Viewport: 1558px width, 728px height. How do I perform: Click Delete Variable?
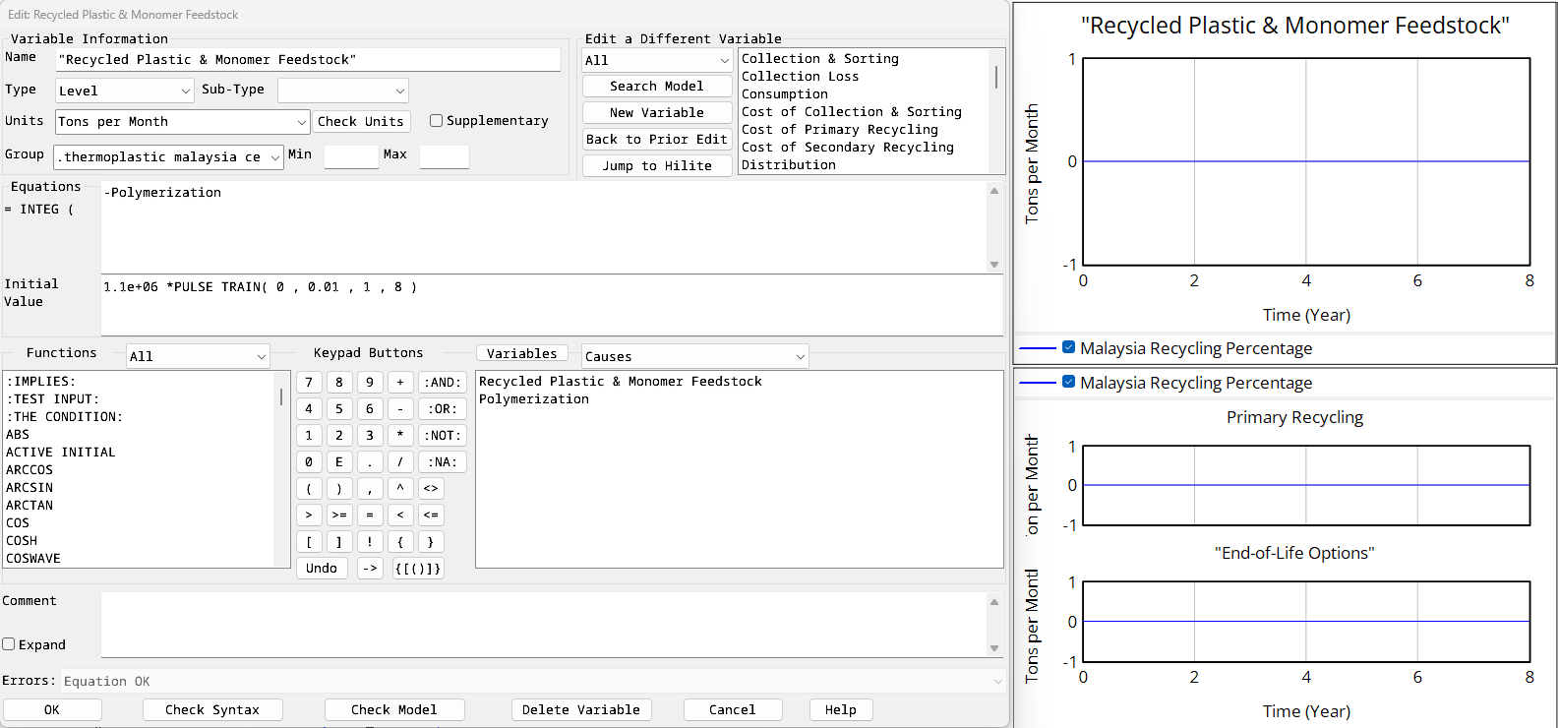(581, 709)
